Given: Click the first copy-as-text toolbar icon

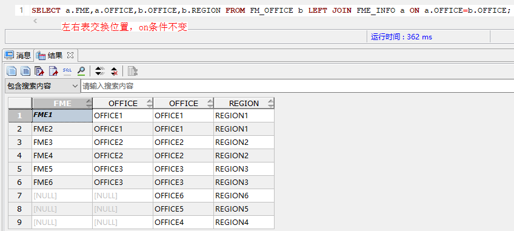Looking at the screenshot, I should tap(12, 71).
